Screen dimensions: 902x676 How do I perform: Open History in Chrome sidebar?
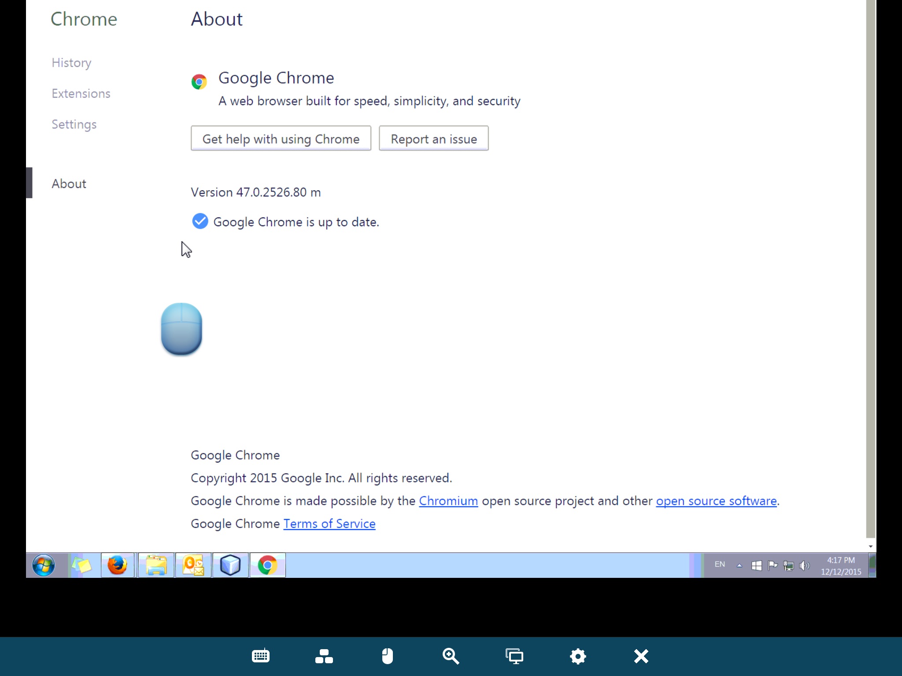point(71,63)
